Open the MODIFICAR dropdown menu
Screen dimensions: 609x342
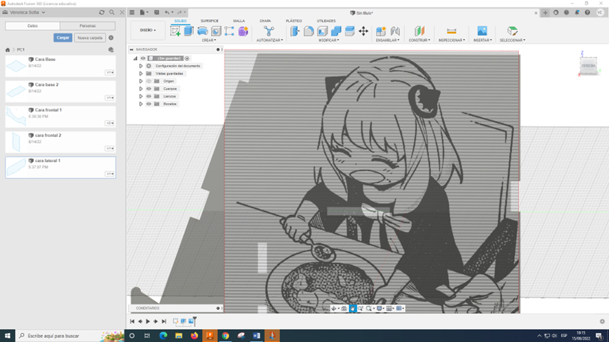click(x=329, y=40)
